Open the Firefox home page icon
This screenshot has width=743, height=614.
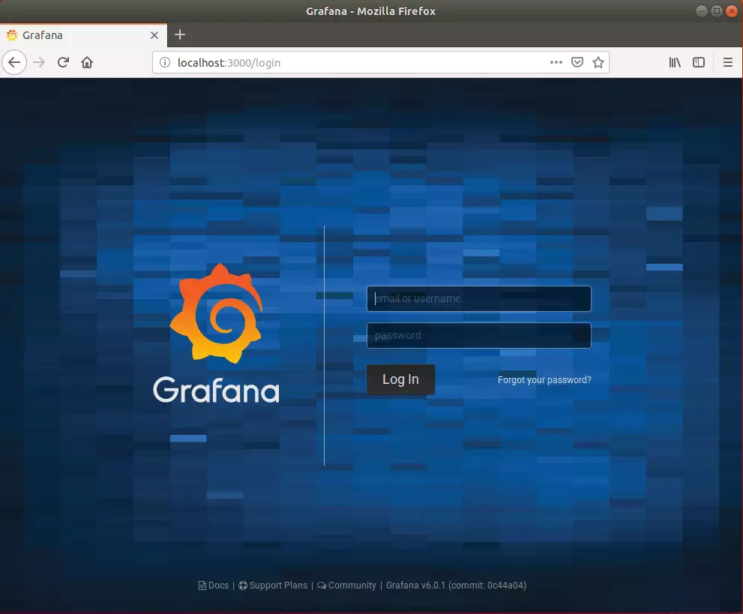pyautogui.click(x=87, y=62)
